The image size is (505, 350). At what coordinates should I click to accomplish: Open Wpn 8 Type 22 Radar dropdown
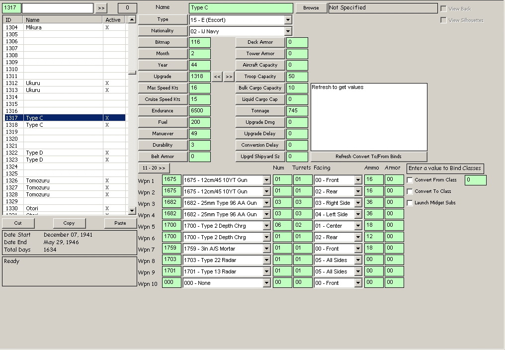[x=266, y=260]
